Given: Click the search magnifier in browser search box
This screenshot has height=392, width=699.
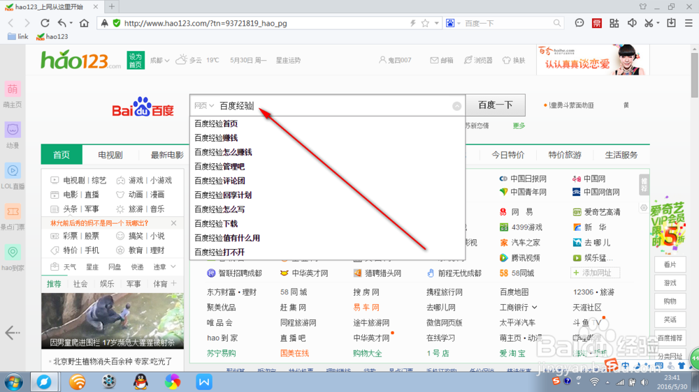Looking at the screenshot, I should 557,23.
